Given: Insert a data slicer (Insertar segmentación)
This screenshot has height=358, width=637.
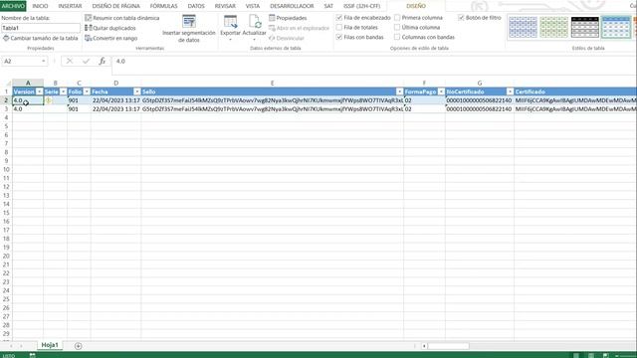Looking at the screenshot, I should 189,29.
